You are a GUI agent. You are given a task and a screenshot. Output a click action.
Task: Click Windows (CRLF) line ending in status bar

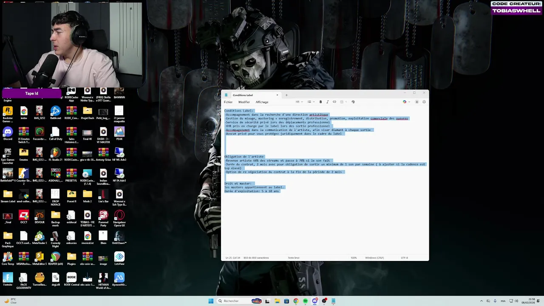[374, 258]
